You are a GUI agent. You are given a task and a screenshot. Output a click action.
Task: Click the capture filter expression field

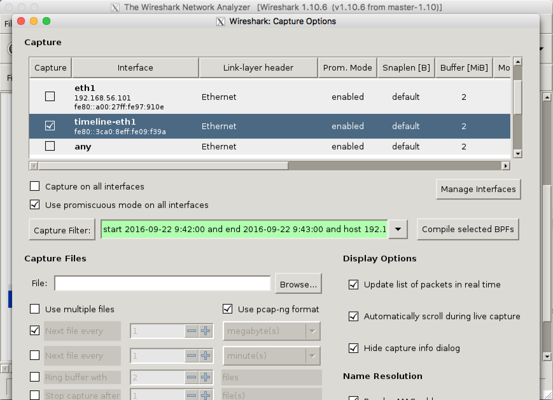tap(244, 229)
